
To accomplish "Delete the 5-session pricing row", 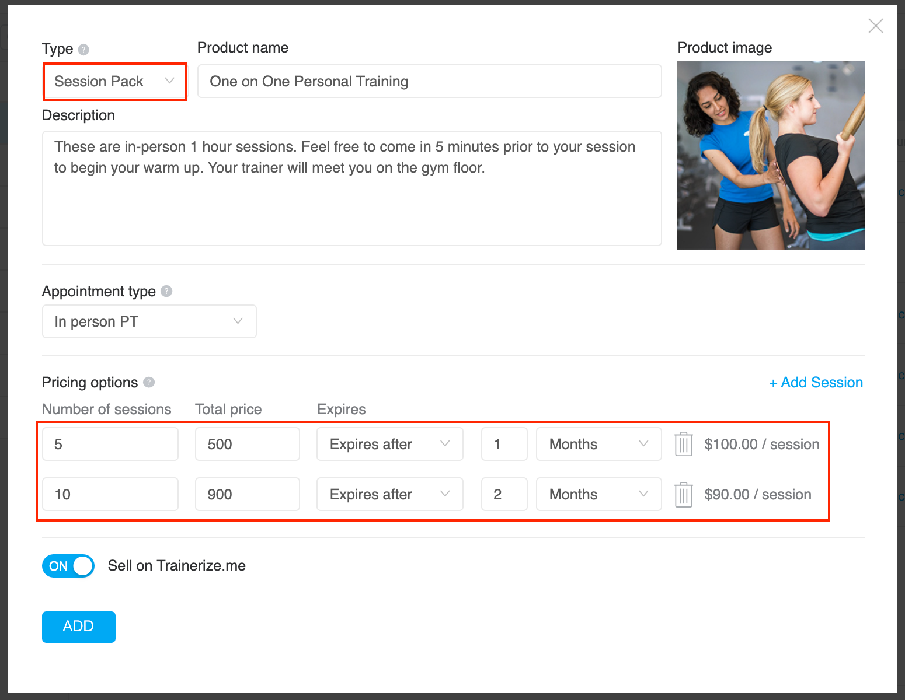I will pyautogui.click(x=683, y=444).
